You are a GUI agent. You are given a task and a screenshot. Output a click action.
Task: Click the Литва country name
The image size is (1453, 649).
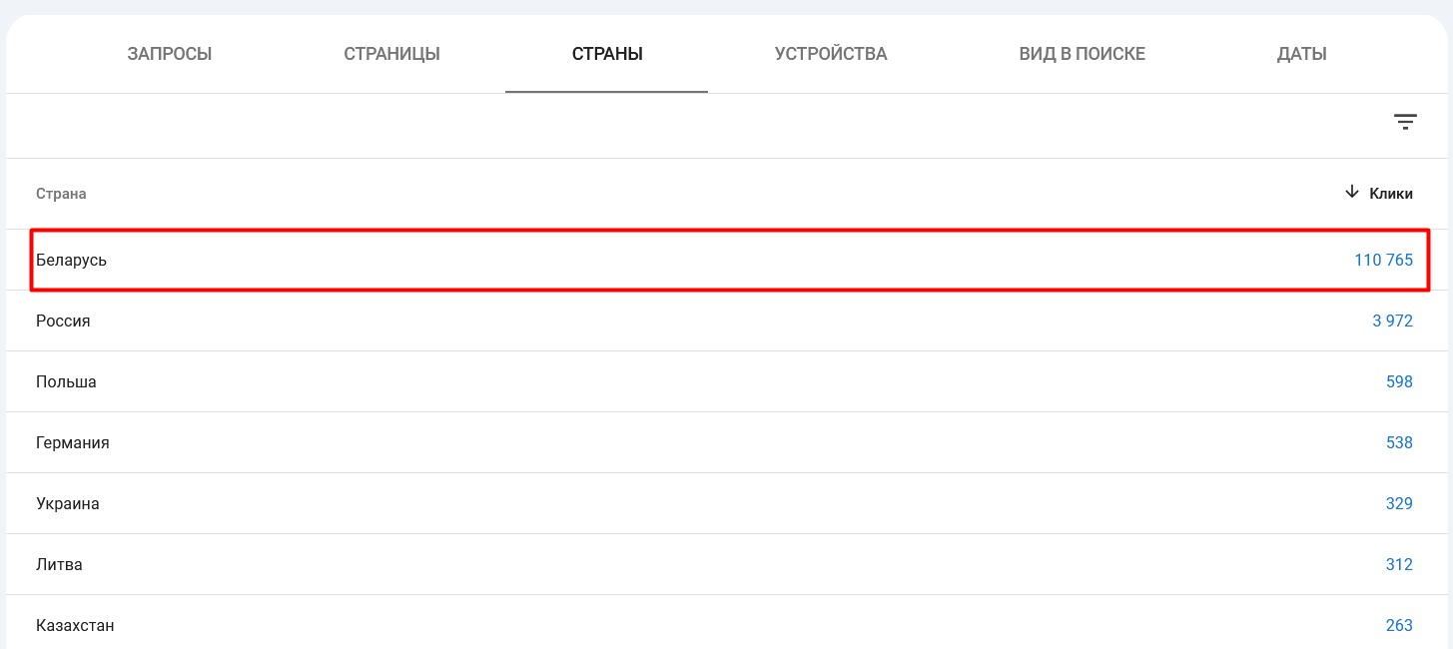click(59, 565)
